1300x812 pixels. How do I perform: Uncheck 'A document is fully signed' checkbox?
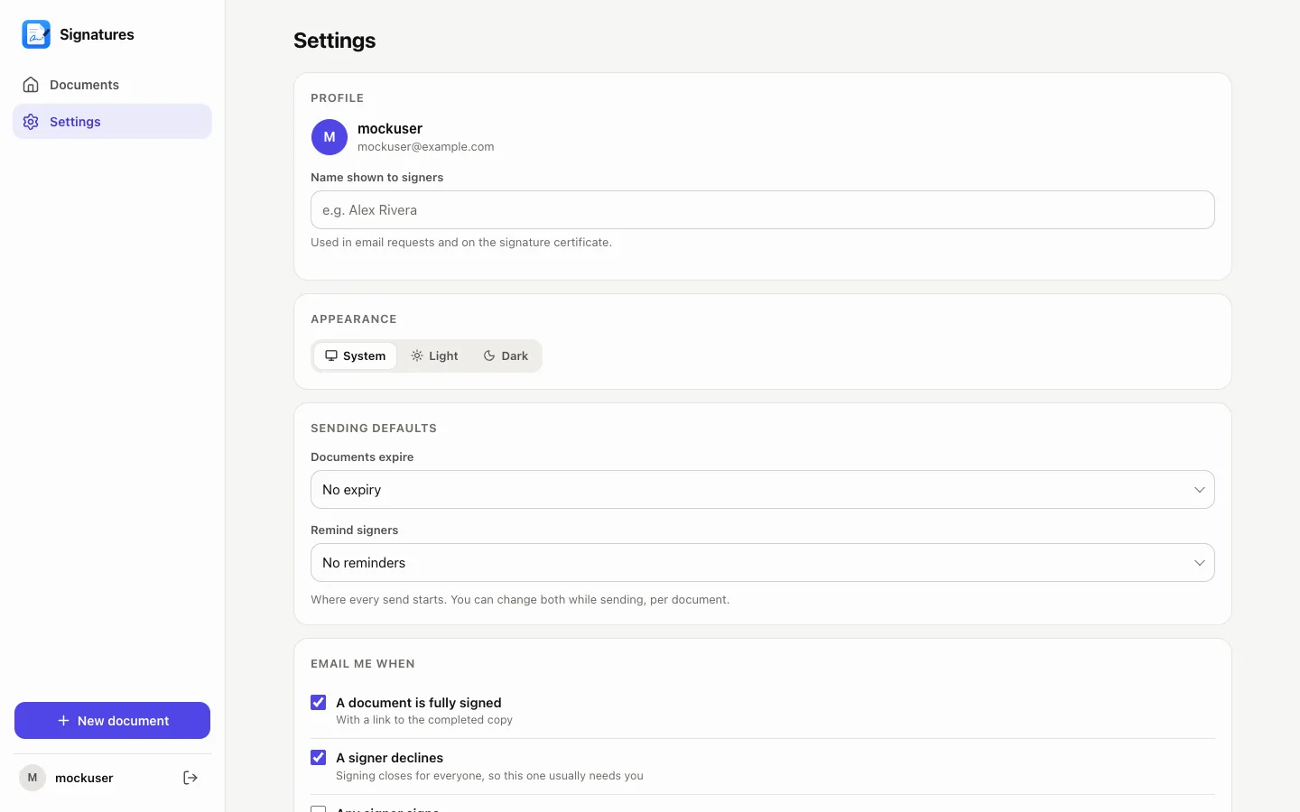click(319, 702)
